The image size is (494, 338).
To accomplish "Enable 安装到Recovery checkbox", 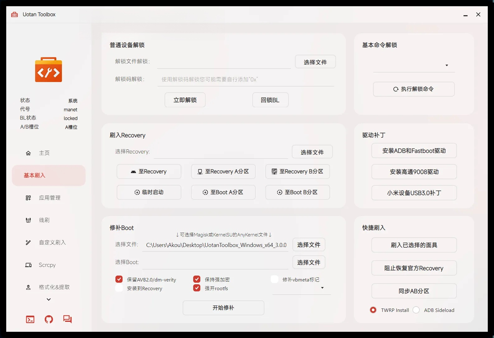I will [119, 288].
